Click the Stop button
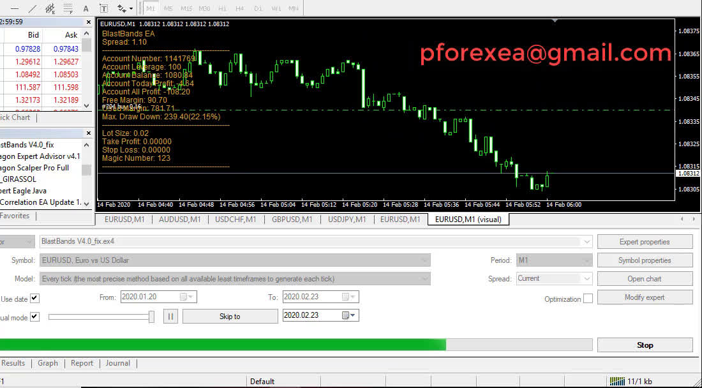The height and width of the screenshot is (388, 702). tap(645, 345)
